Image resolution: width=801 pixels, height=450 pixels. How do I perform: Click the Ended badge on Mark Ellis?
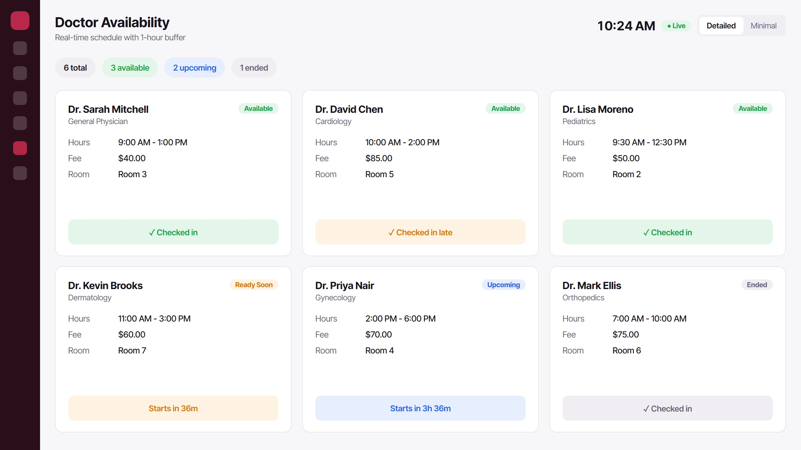pos(757,285)
